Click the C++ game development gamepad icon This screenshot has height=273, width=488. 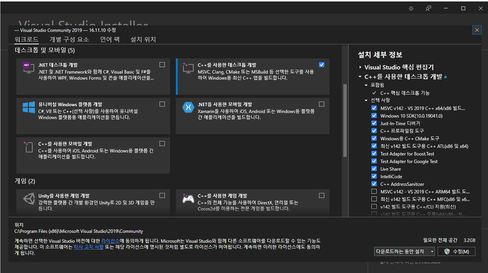(188, 199)
